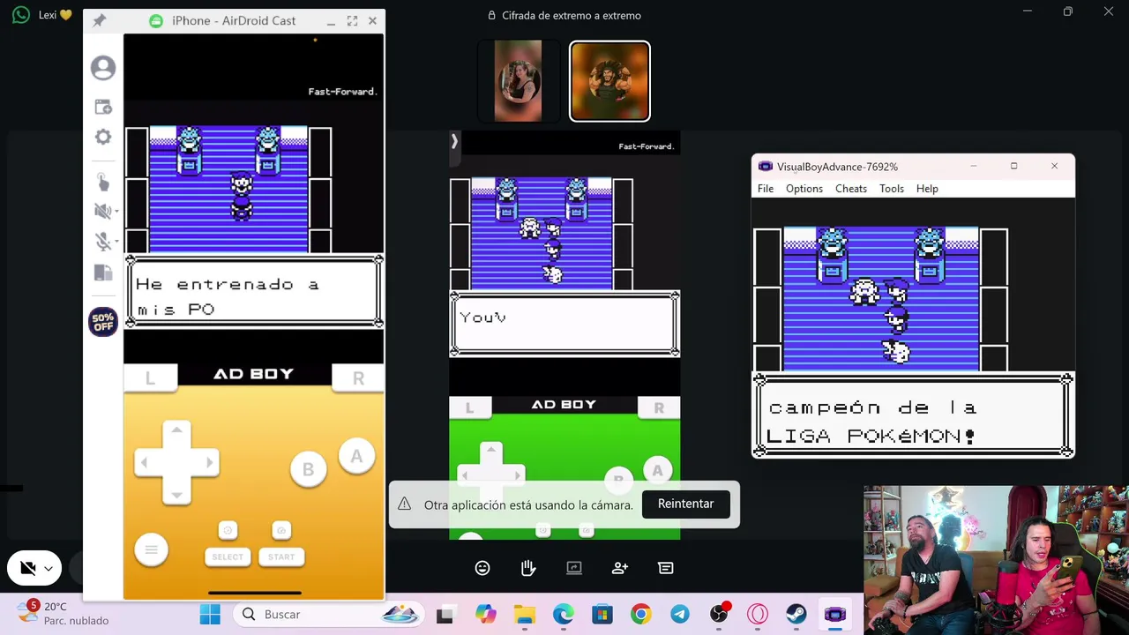Click the share screen icon in call toolbar
The width and height of the screenshot is (1129, 635).
pyautogui.click(x=574, y=568)
